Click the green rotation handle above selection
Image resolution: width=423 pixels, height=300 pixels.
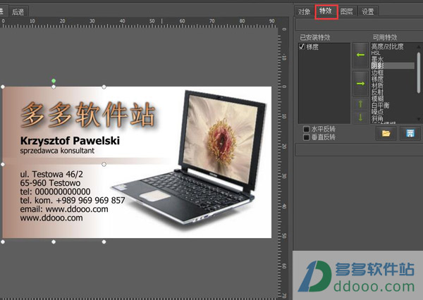point(54,80)
